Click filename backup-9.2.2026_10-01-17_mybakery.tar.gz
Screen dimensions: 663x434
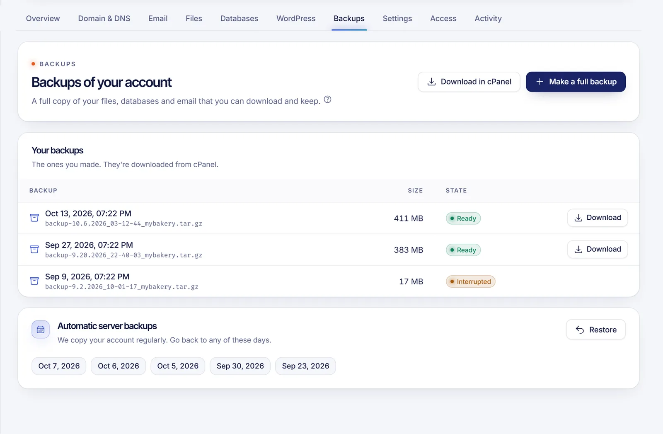click(x=121, y=286)
